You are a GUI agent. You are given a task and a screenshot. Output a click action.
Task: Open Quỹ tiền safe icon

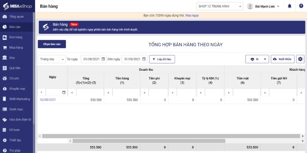click(5, 68)
